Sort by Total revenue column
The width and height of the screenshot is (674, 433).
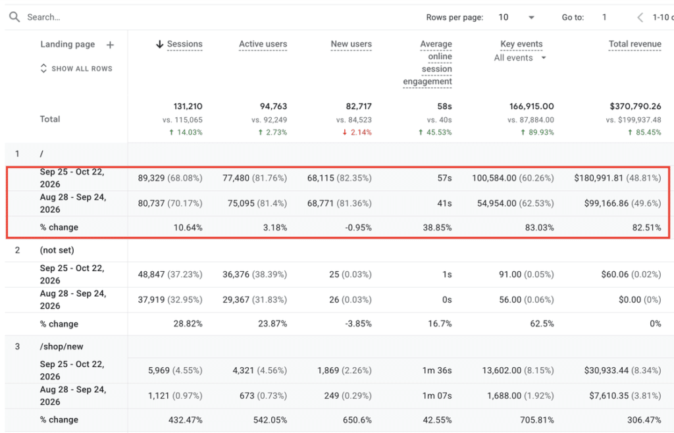635,44
